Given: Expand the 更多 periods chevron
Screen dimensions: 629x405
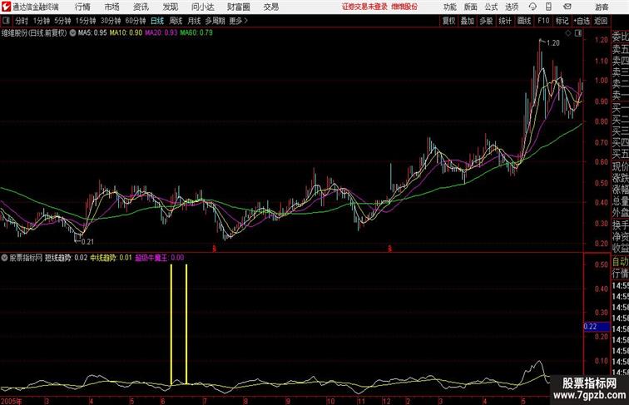Looking at the screenshot, I should (246, 21).
